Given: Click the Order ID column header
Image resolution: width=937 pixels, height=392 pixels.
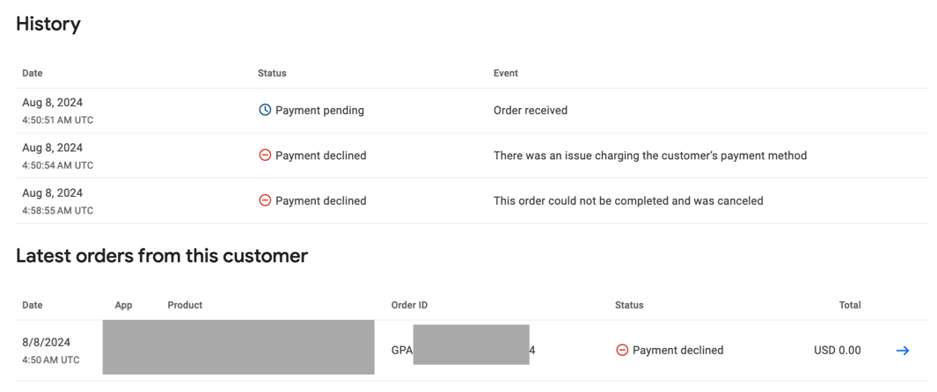Looking at the screenshot, I should click(x=409, y=305).
